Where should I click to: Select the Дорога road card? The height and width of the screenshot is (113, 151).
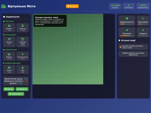point(9,69)
